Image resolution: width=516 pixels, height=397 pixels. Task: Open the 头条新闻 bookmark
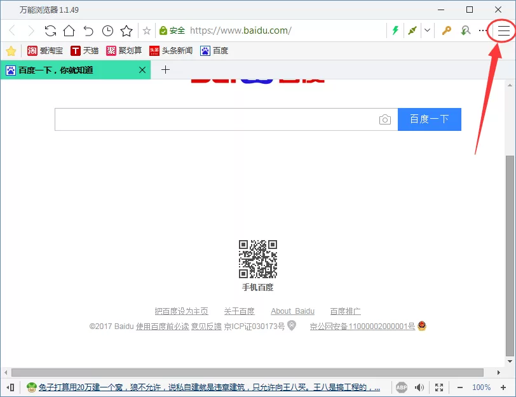171,51
